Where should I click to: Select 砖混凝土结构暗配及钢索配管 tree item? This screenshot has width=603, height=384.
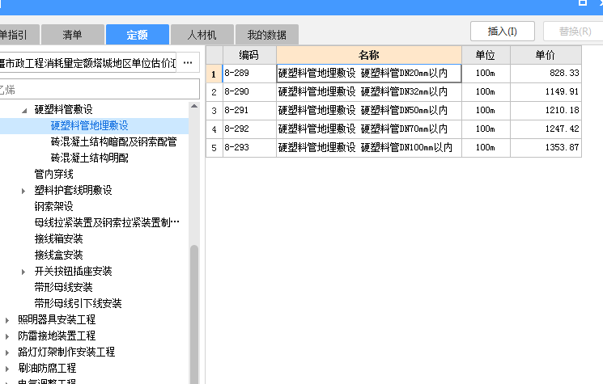point(113,141)
